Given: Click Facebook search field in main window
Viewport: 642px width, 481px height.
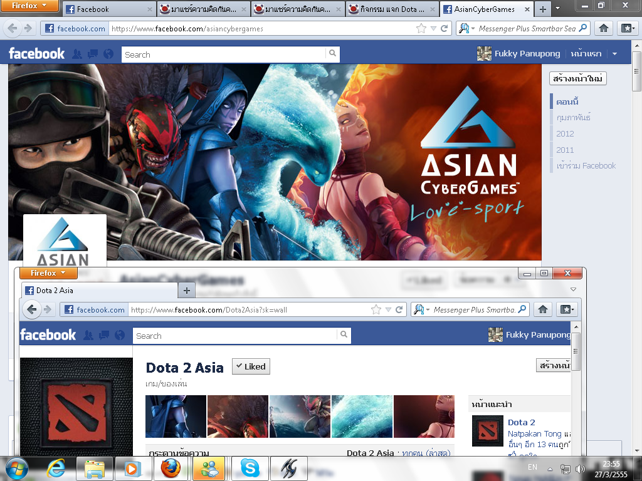Looking at the screenshot, I should [x=224, y=54].
